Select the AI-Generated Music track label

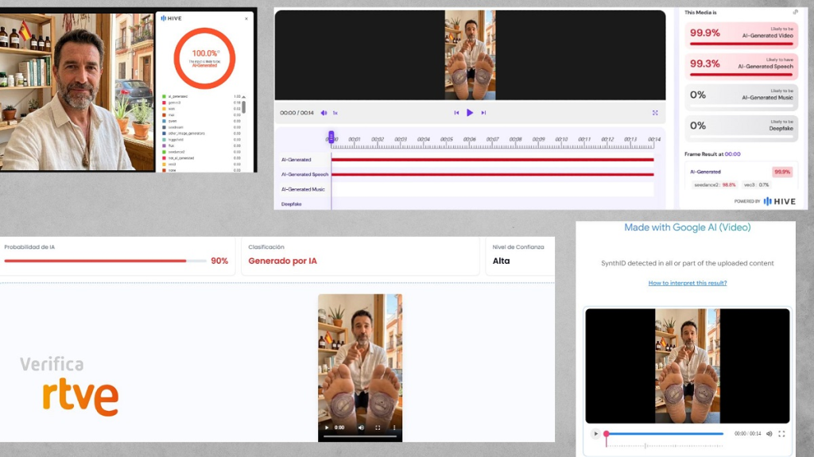pos(303,189)
